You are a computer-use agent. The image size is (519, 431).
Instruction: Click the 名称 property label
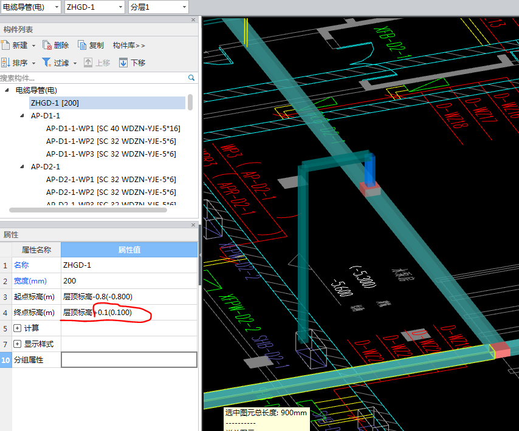coord(21,265)
